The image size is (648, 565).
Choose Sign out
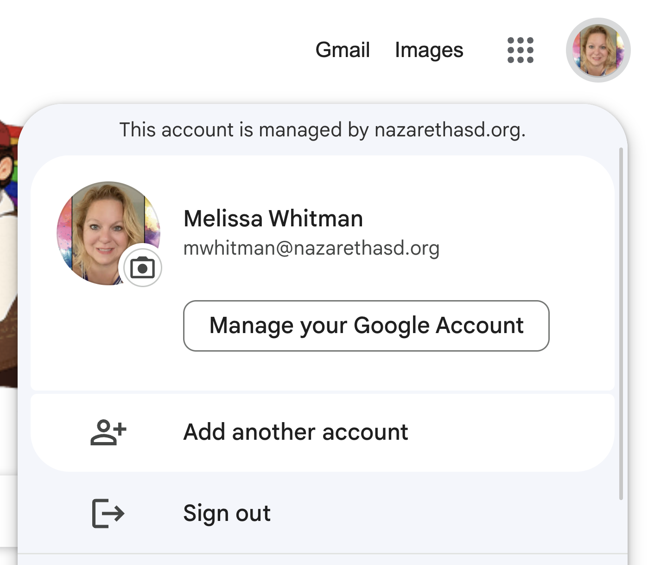pyautogui.click(x=323, y=513)
